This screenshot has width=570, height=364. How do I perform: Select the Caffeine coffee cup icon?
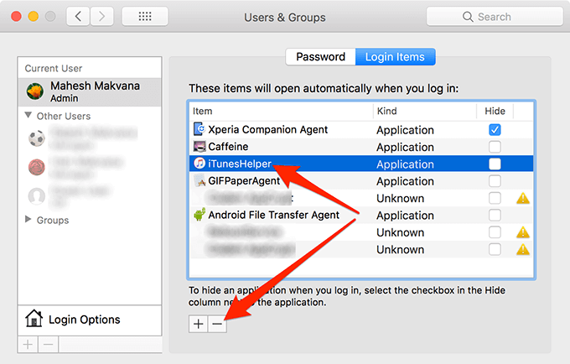point(199,147)
